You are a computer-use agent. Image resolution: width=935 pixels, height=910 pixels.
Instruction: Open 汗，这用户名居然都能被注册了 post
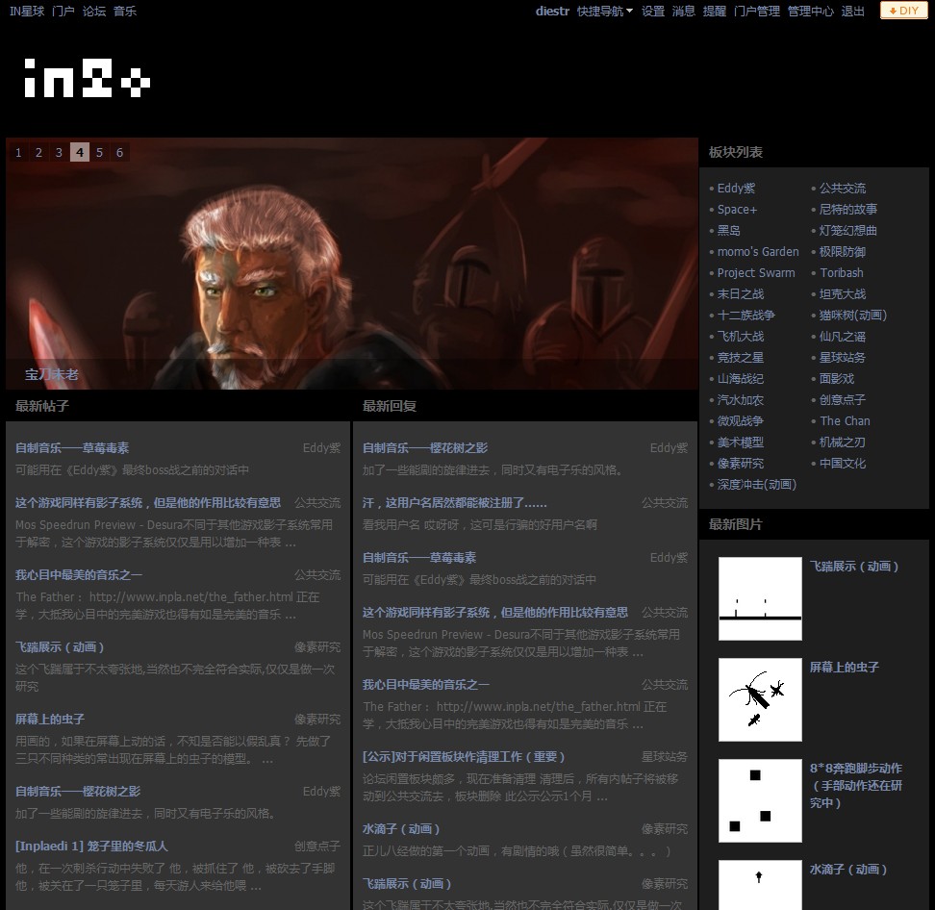454,503
